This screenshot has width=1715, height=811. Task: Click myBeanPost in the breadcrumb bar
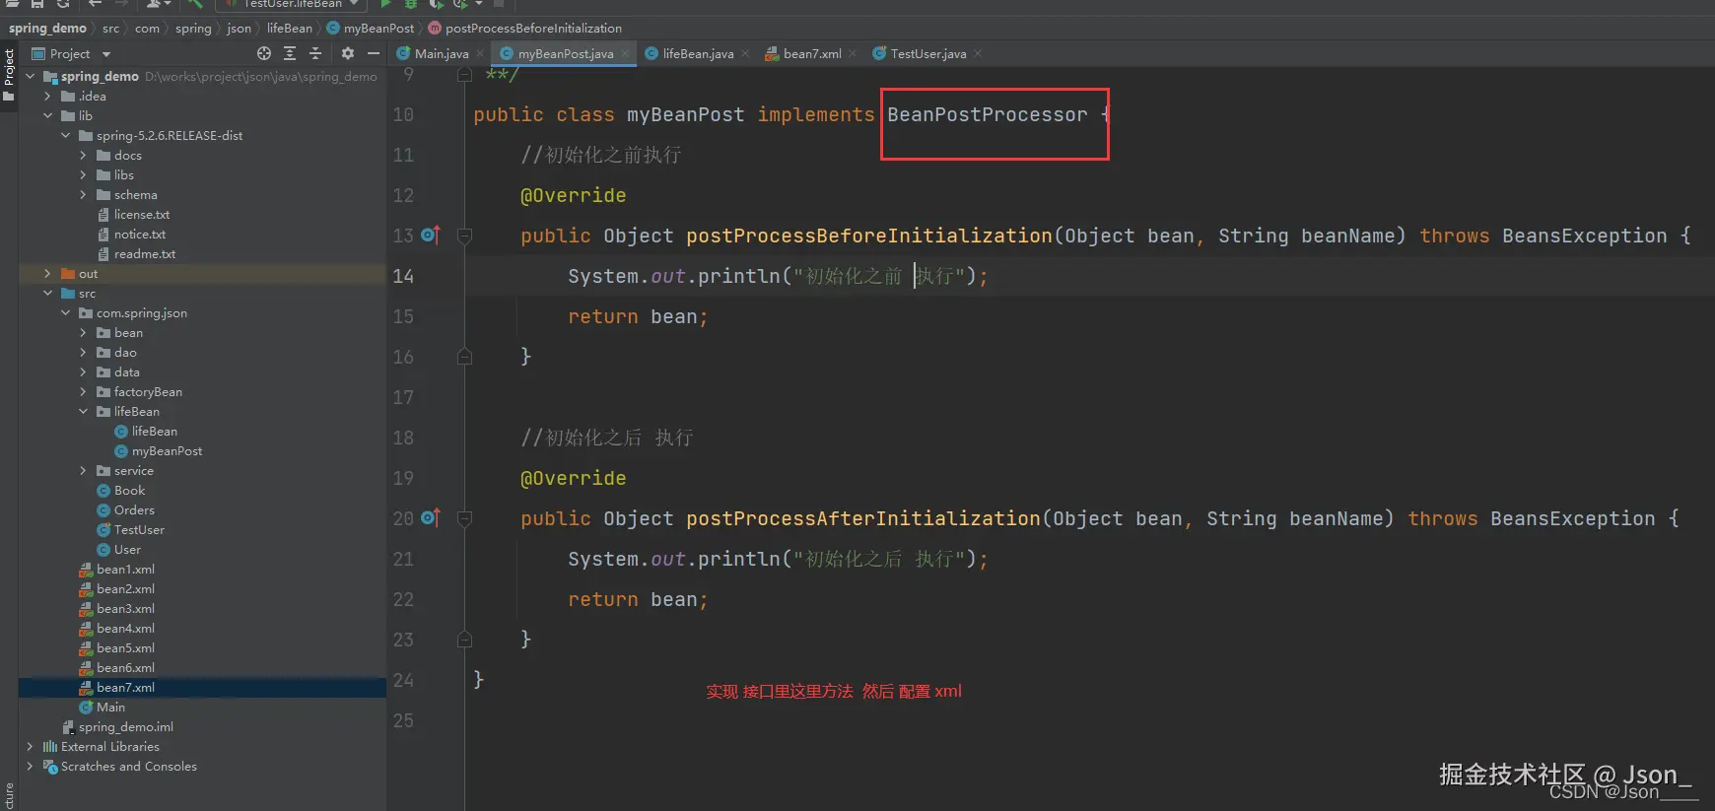tap(371, 28)
